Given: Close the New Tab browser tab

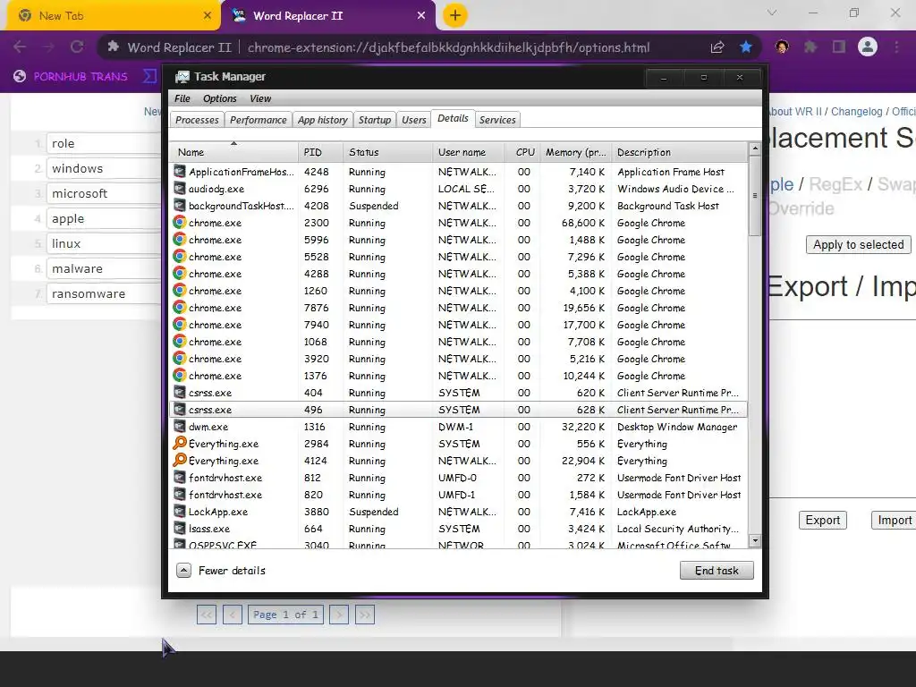Looking at the screenshot, I should [208, 16].
